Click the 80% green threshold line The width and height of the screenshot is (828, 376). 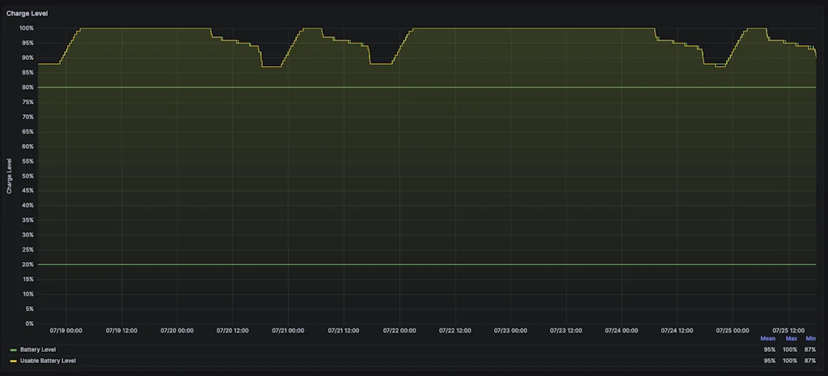(x=404, y=87)
